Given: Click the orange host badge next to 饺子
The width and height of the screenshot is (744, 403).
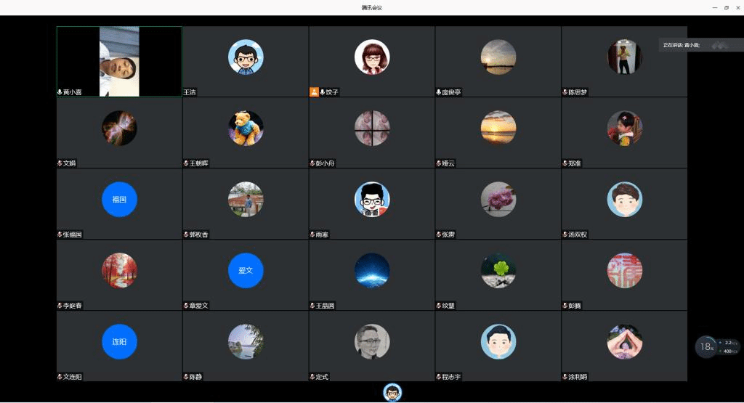Looking at the screenshot, I should [314, 92].
